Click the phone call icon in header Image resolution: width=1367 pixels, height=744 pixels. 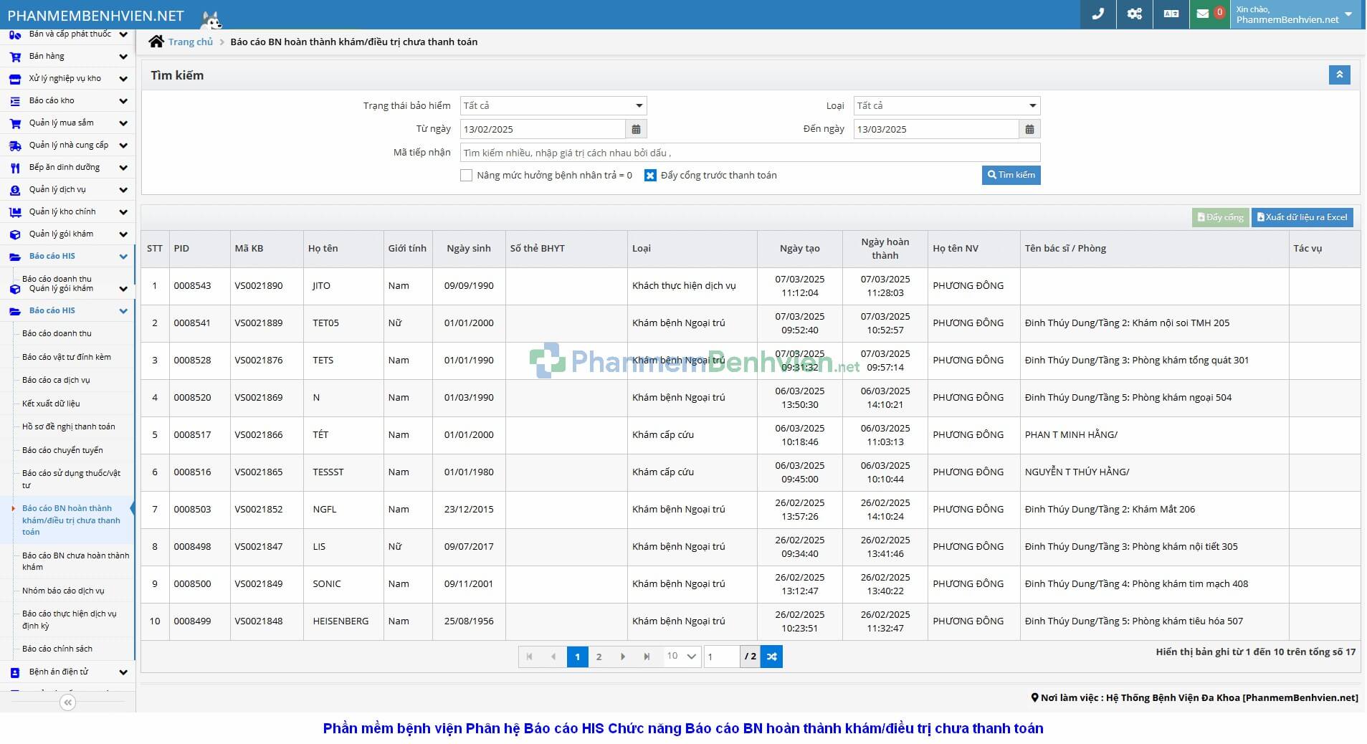[x=1097, y=14]
